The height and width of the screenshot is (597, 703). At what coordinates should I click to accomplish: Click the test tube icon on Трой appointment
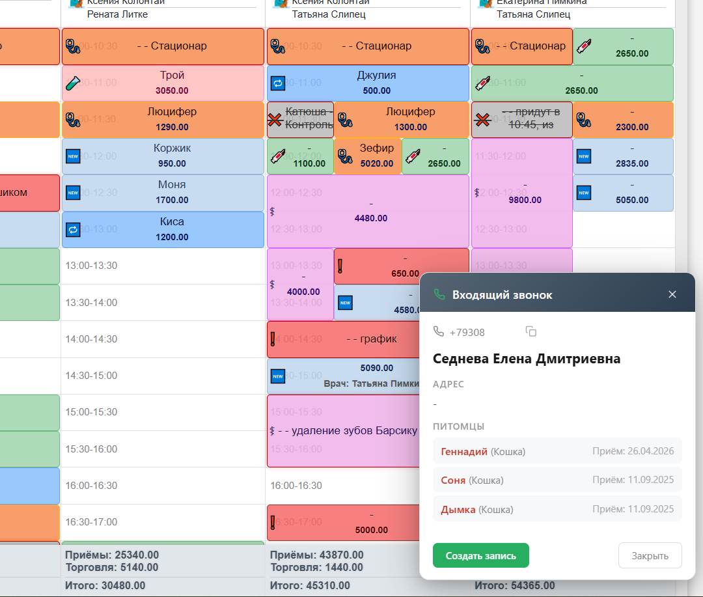(73, 83)
